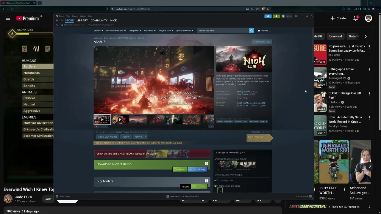The width and height of the screenshot is (381, 214).
Task: Show next YouTube shorts with arrow
Action: click(x=370, y=166)
